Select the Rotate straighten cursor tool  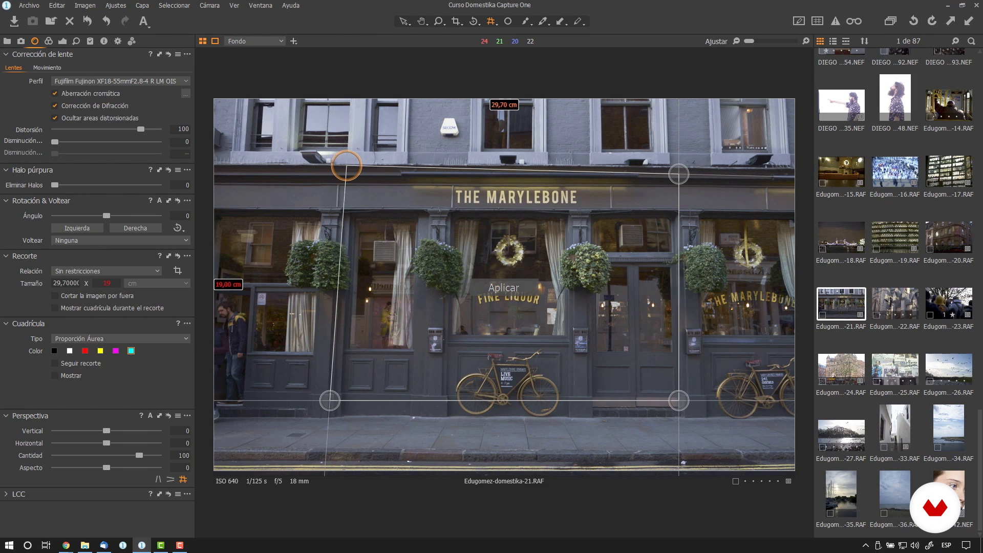(x=474, y=22)
